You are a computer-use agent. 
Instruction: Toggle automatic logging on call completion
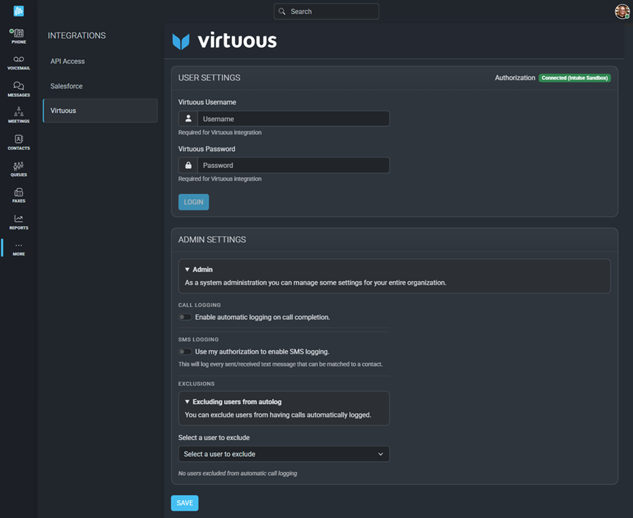point(185,317)
